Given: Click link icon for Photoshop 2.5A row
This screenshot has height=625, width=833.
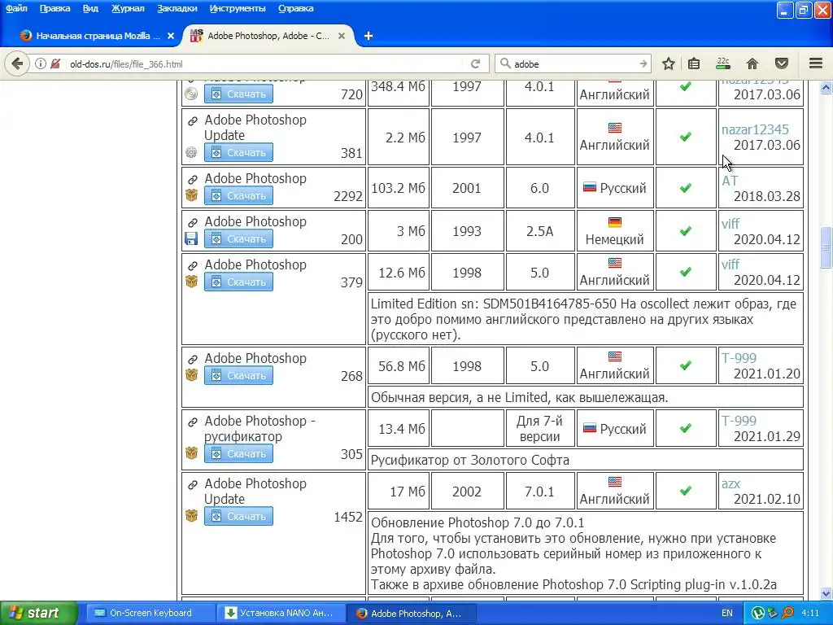Looking at the screenshot, I should 192,223.
